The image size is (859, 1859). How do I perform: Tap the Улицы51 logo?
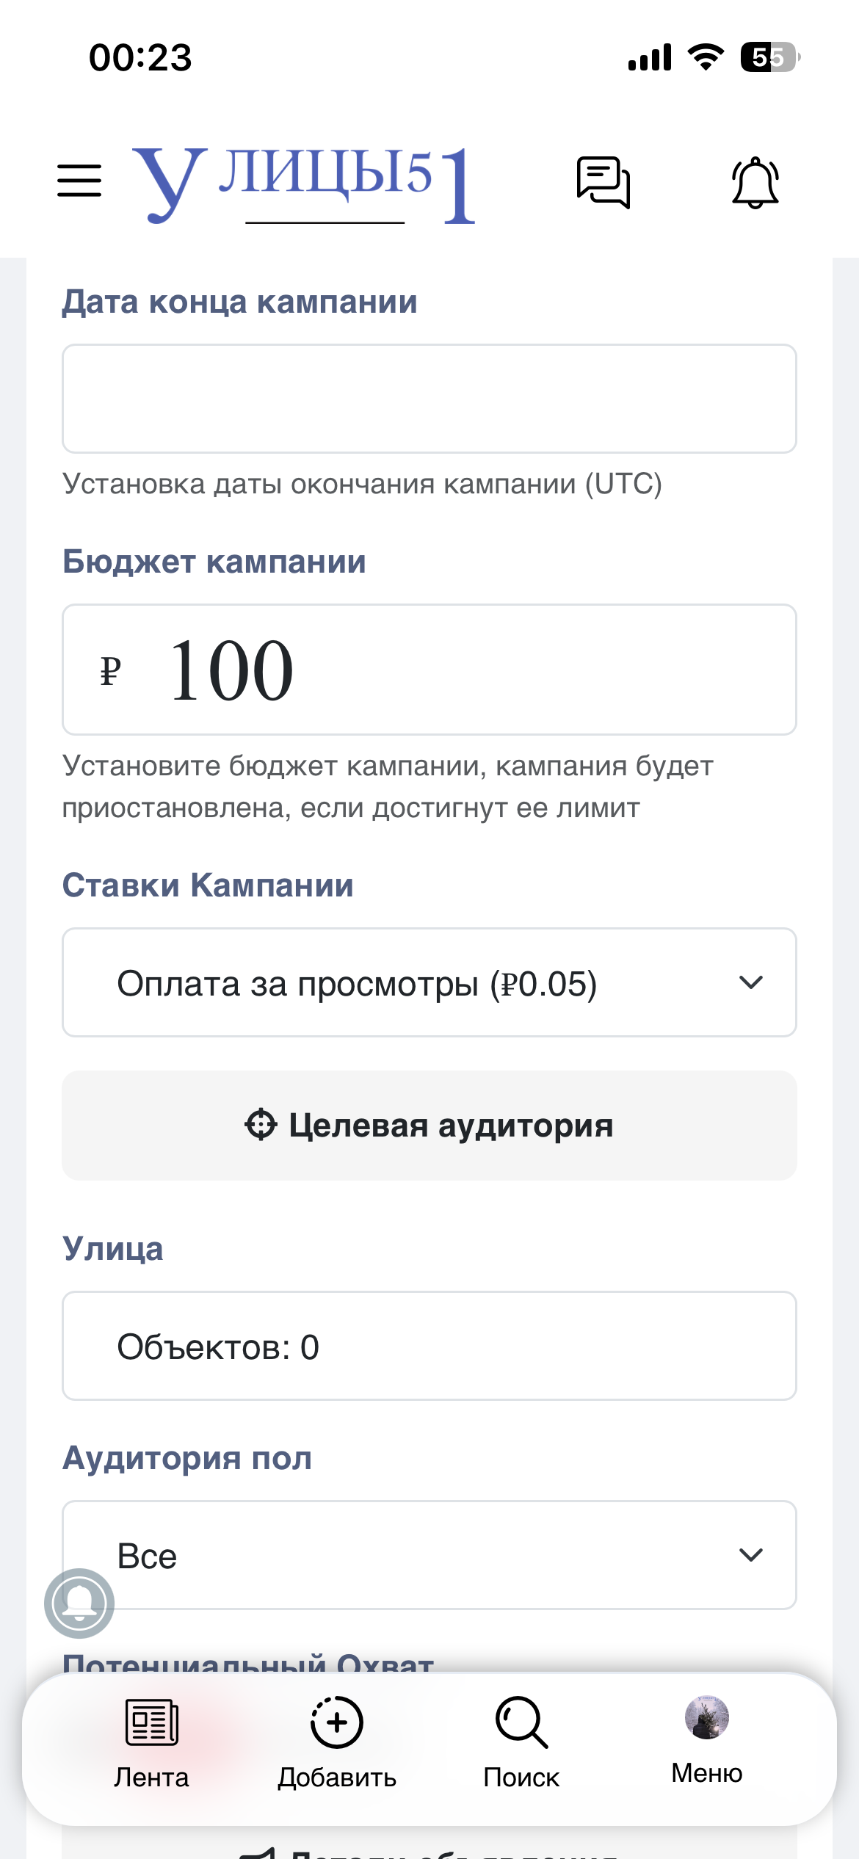pos(304,184)
